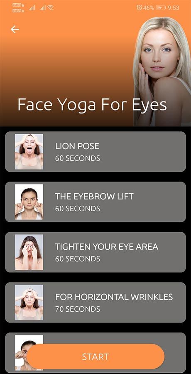
Task: Tap the Lion Pose thumbnail image
Action: click(29, 152)
